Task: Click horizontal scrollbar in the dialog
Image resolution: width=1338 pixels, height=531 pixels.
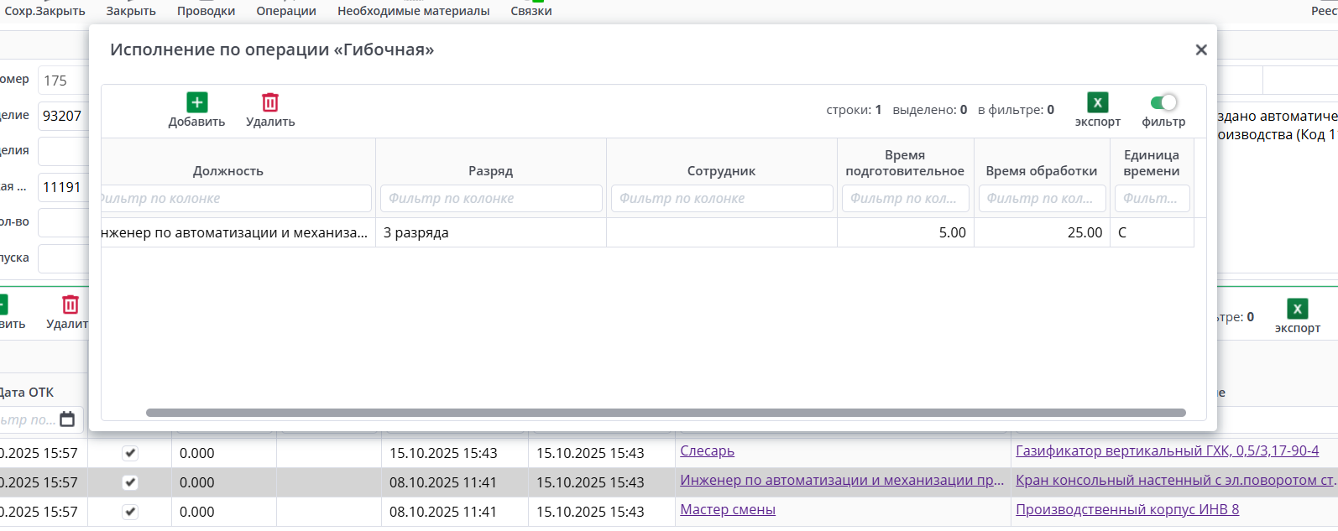Action: [x=665, y=413]
